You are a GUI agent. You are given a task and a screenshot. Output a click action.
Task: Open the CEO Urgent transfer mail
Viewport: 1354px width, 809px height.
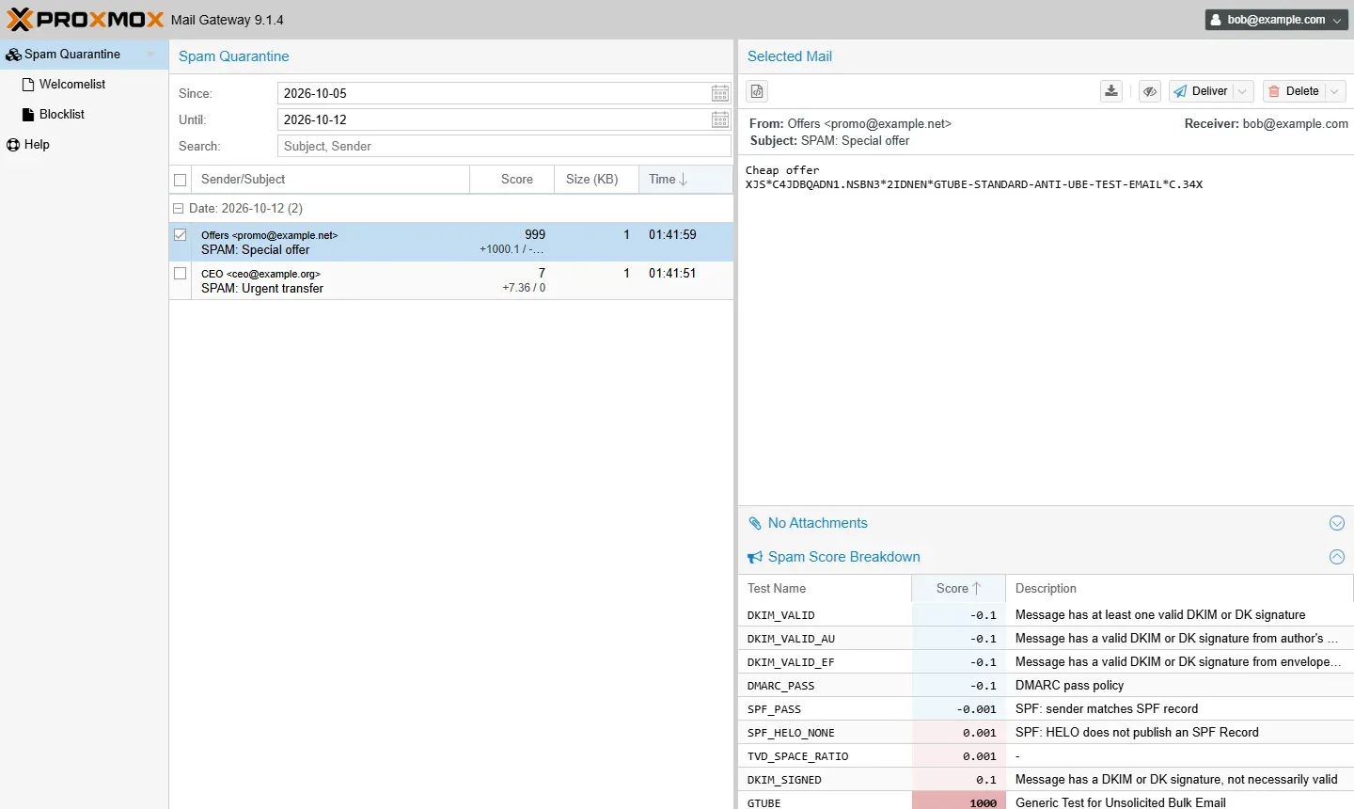tap(451, 280)
